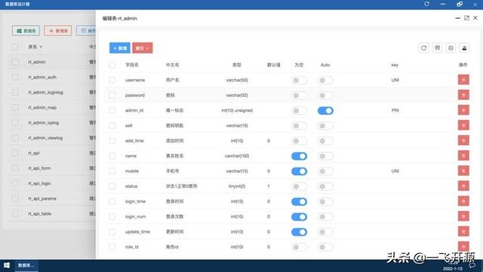This screenshot has width=483, height=272.
Task: Select rt_api_form in the table list
Action: [39, 168]
